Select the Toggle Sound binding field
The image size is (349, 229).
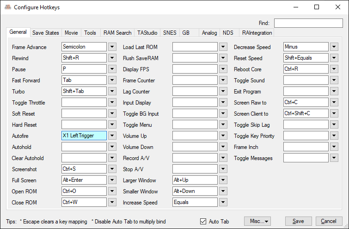(306, 80)
